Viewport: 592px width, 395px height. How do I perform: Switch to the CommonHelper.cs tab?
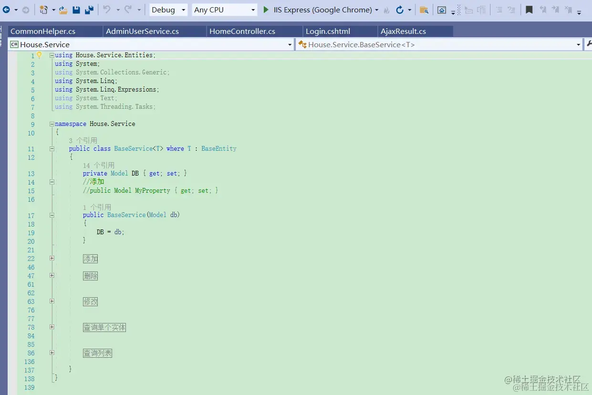(x=55, y=31)
